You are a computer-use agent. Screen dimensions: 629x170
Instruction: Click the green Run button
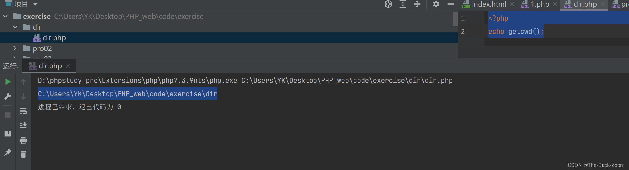tap(8, 82)
